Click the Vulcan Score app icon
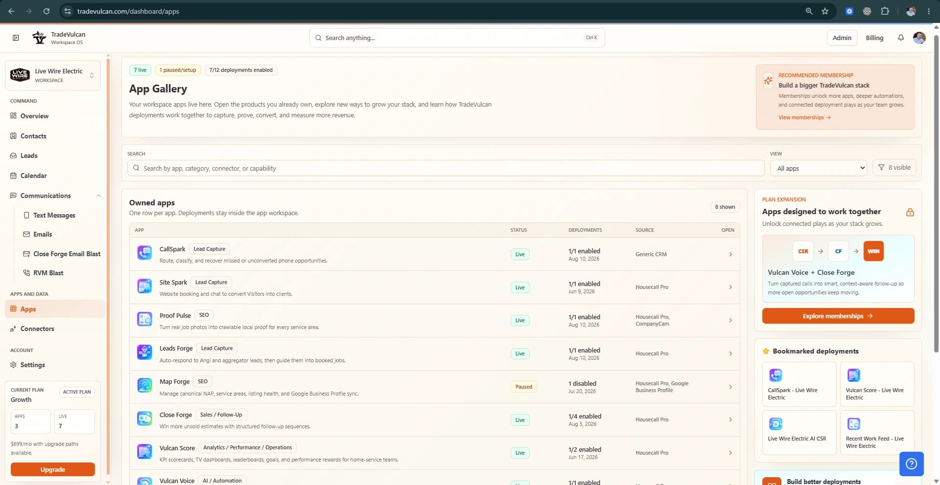The image size is (940, 485). [x=144, y=451]
